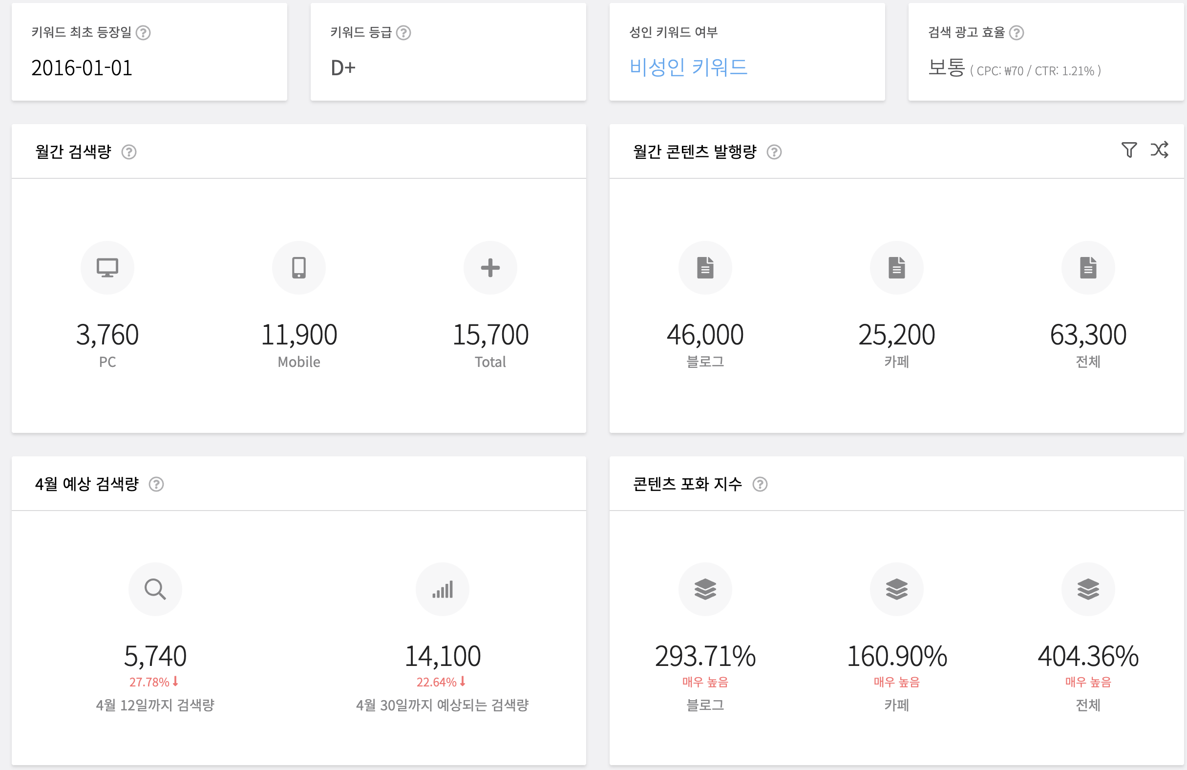Click the 카페 saturation layers icon above 160.90%

897,589
